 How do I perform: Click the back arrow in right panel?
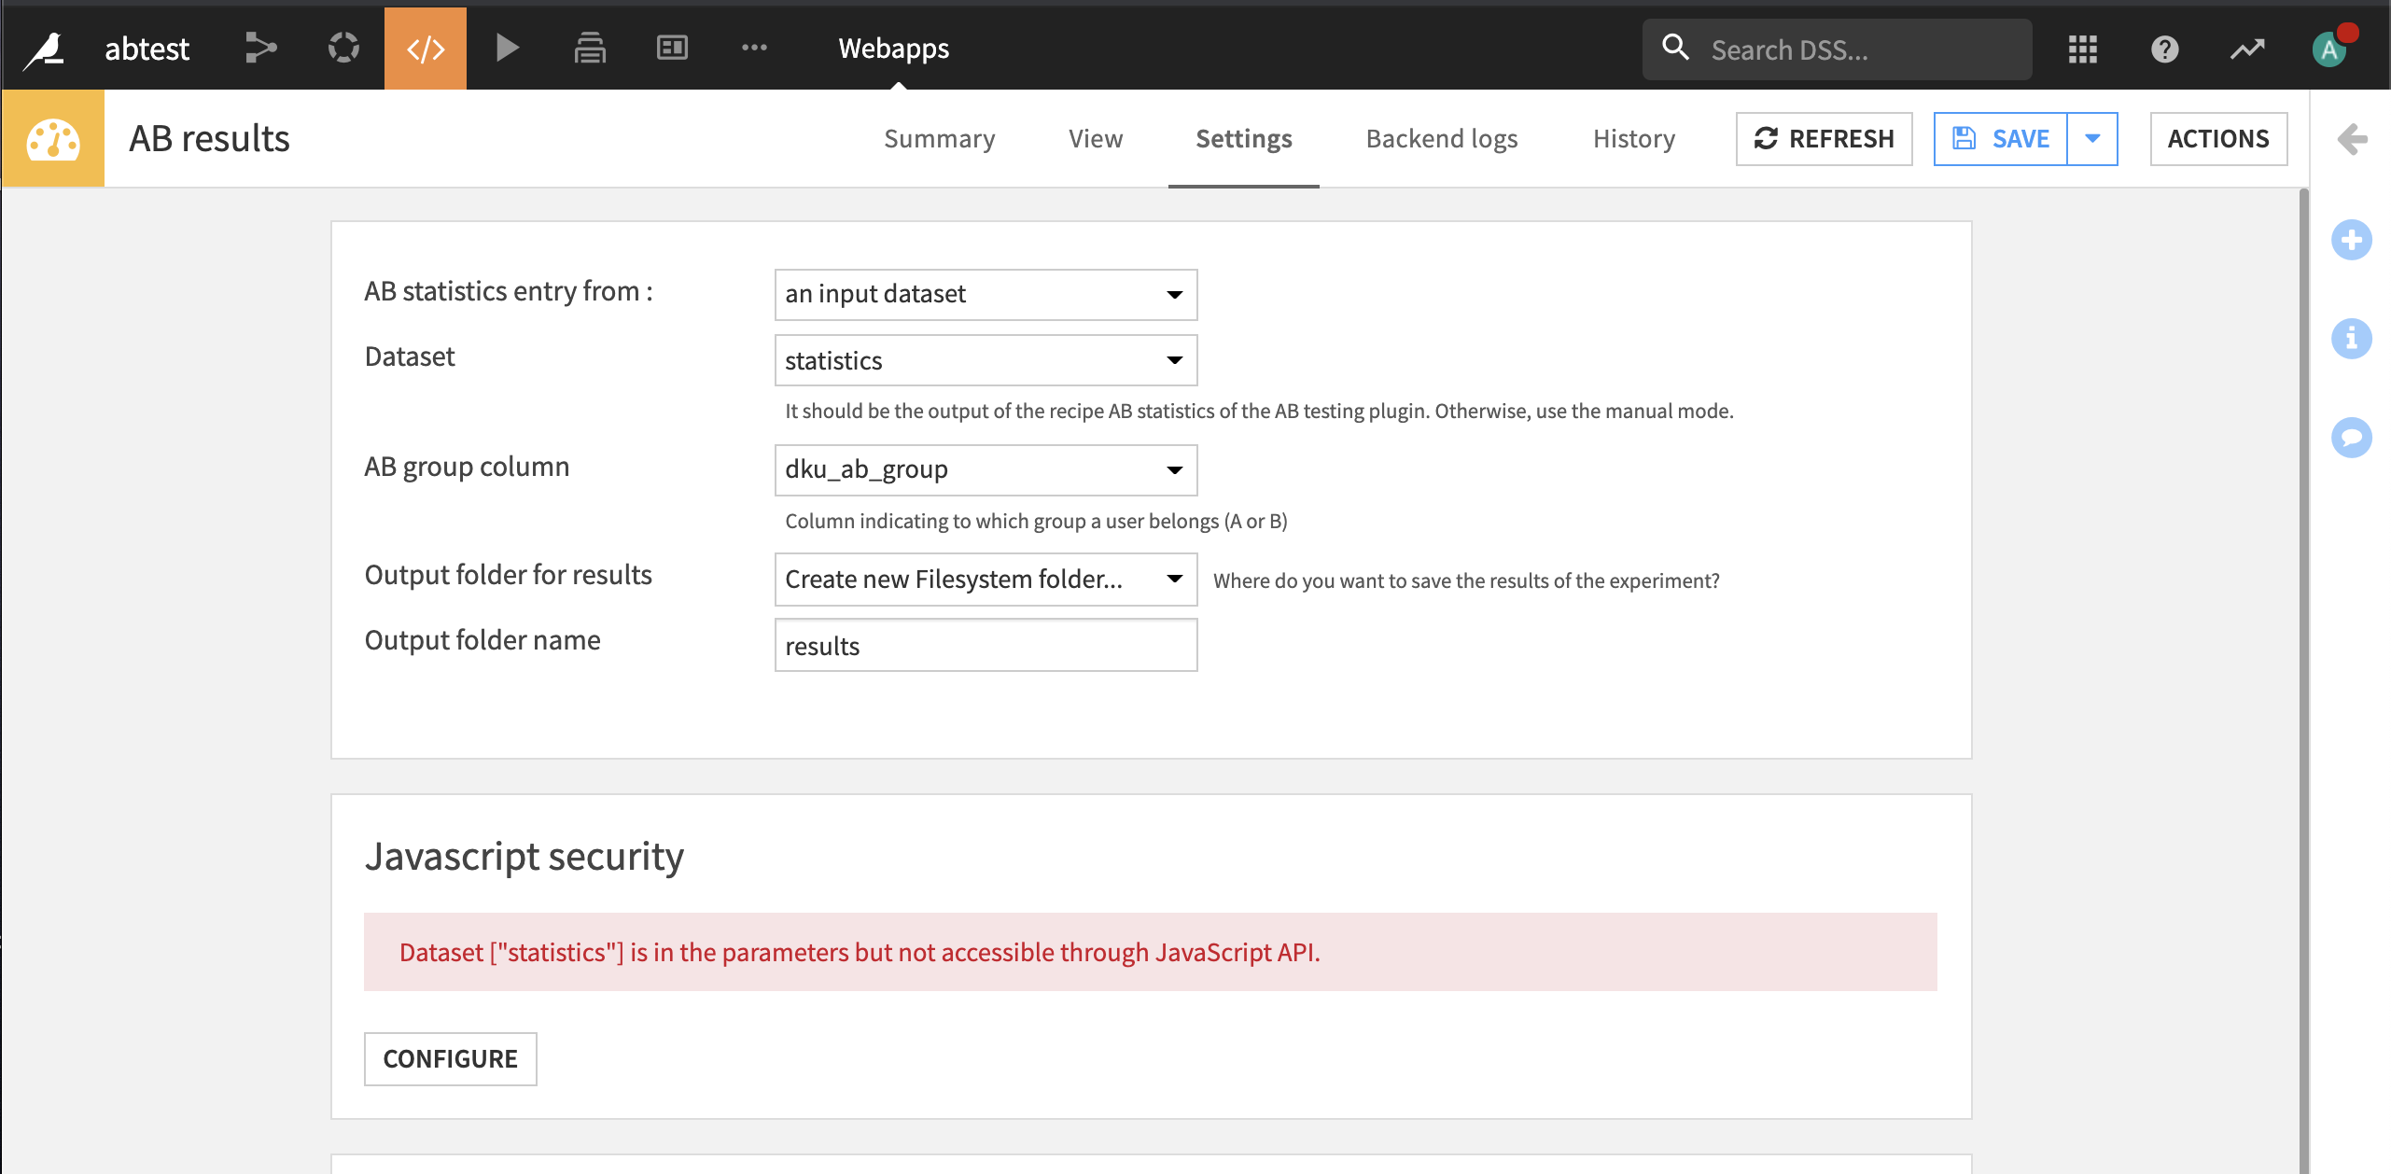point(2352,140)
